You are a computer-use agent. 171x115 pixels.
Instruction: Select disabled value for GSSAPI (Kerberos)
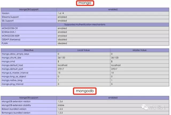point(62,40)
